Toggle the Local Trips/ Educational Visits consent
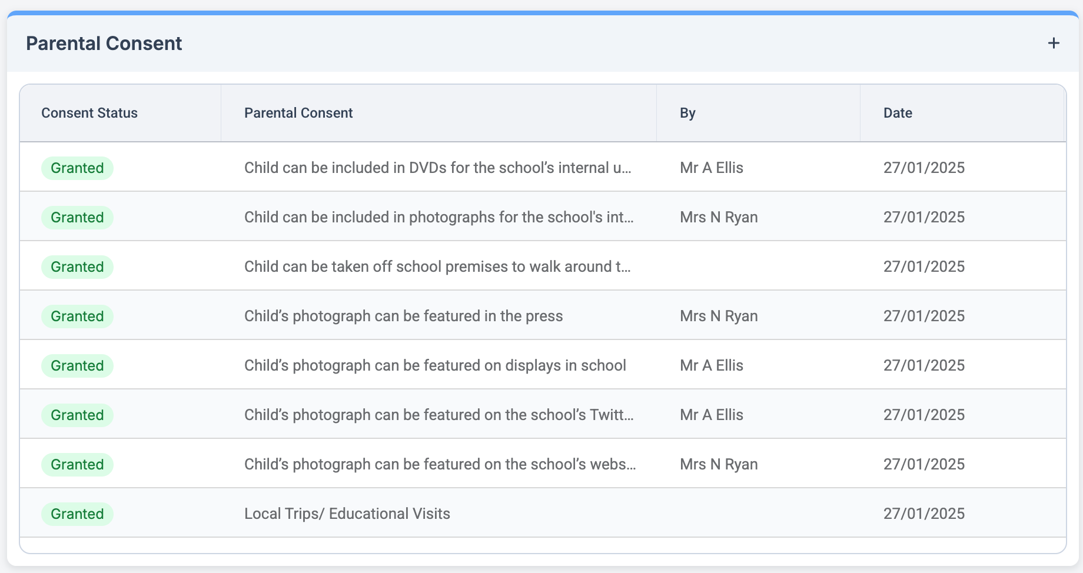This screenshot has width=1083, height=573. 347,513
